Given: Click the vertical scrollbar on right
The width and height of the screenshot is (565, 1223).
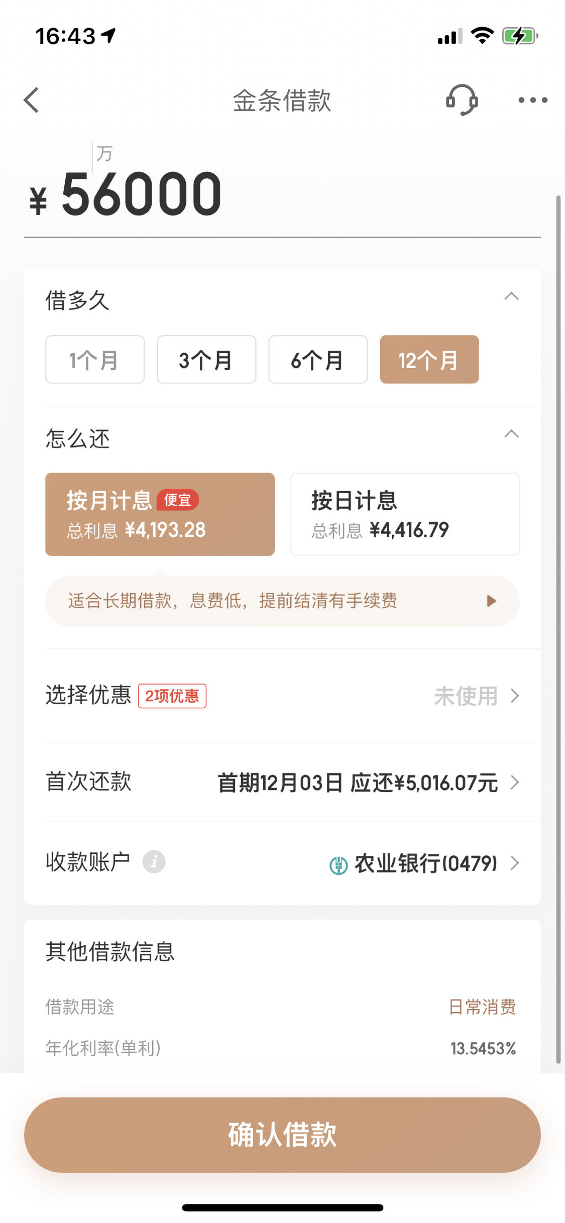Looking at the screenshot, I should click(558, 629).
